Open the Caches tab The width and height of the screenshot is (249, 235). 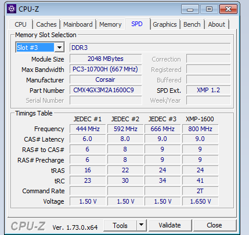pyautogui.click(x=46, y=24)
